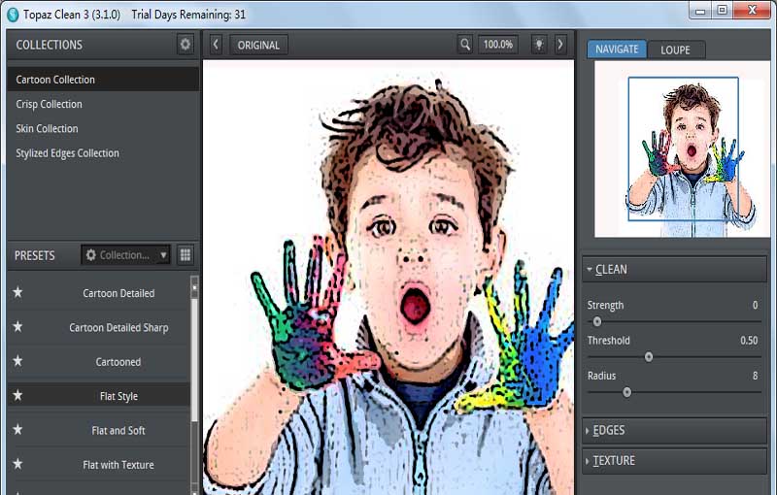The image size is (777, 495).
Task: Collapse the Clean panel section
Action: [674, 269]
